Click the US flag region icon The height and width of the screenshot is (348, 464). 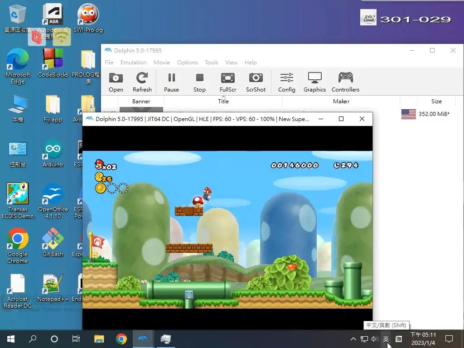click(x=409, y=114)
